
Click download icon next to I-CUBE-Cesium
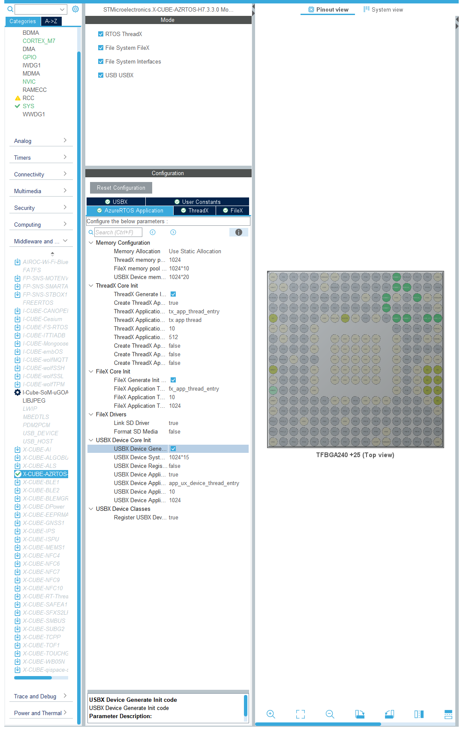[x=18, y=319]
